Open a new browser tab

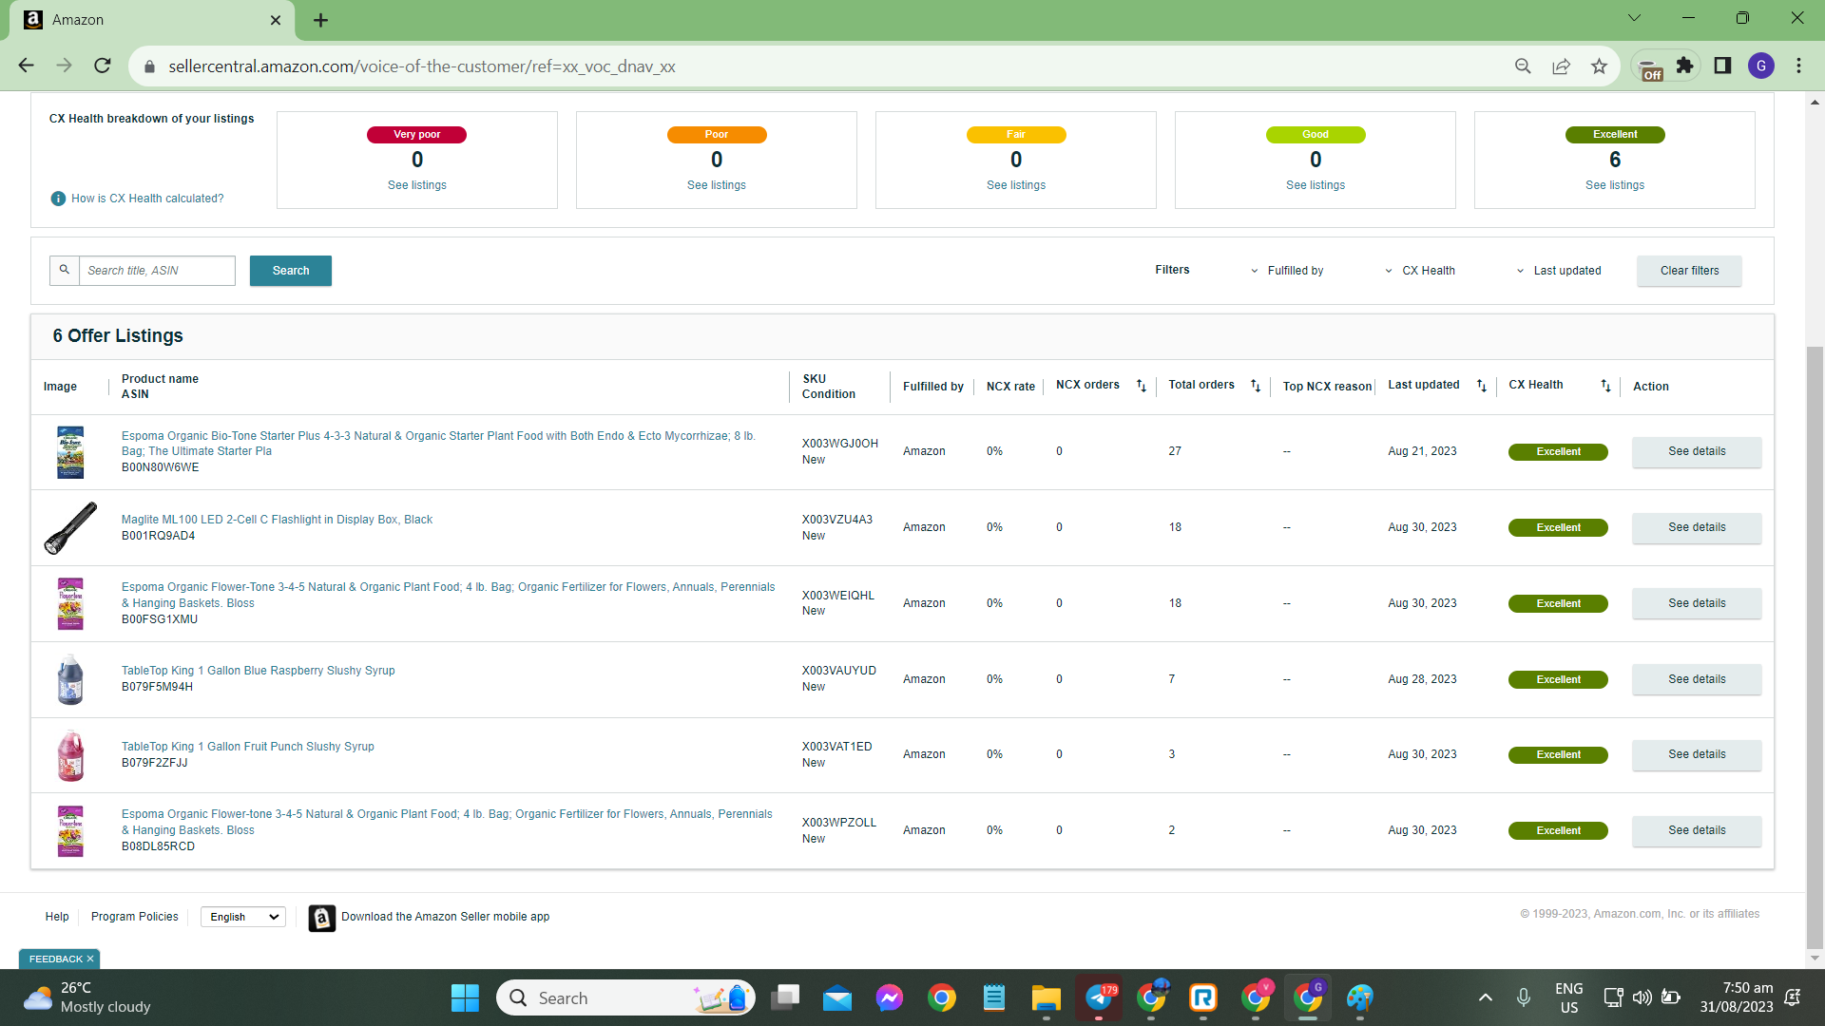click(x=320, y=20)
